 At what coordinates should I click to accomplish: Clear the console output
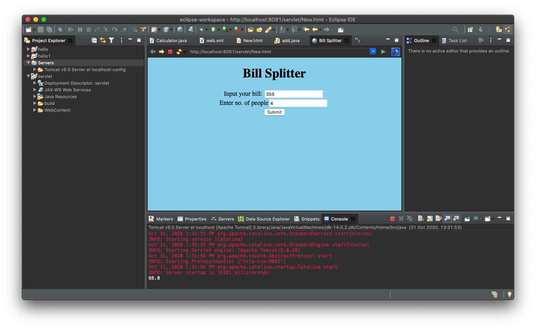click(x=420, y=219)
